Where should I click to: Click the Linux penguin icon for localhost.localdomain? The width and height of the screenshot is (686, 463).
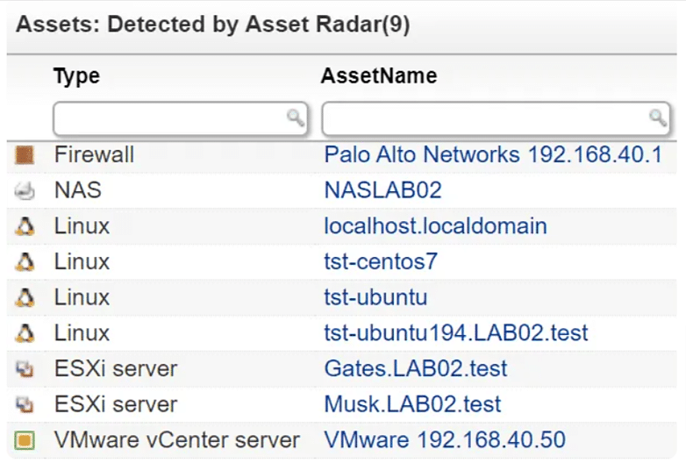click(25, 227)
